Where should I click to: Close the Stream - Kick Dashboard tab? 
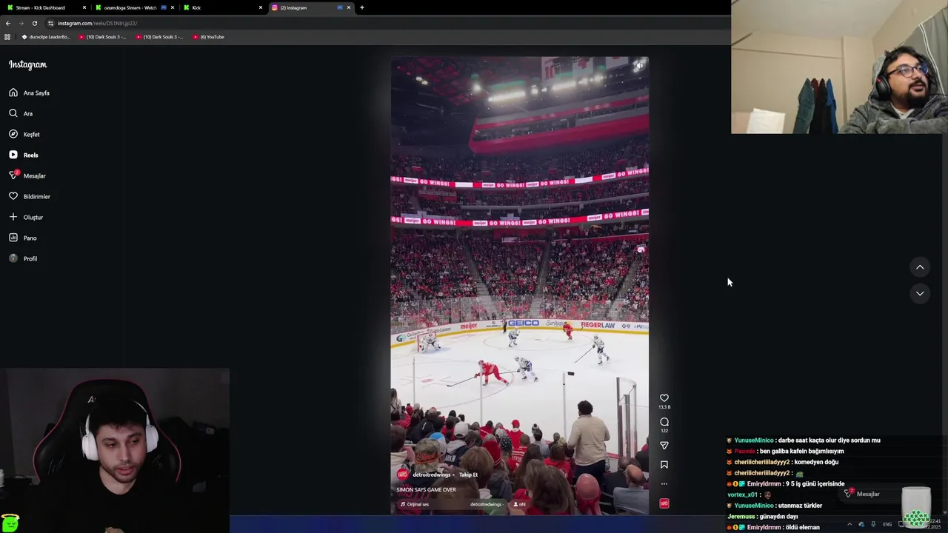84,7
